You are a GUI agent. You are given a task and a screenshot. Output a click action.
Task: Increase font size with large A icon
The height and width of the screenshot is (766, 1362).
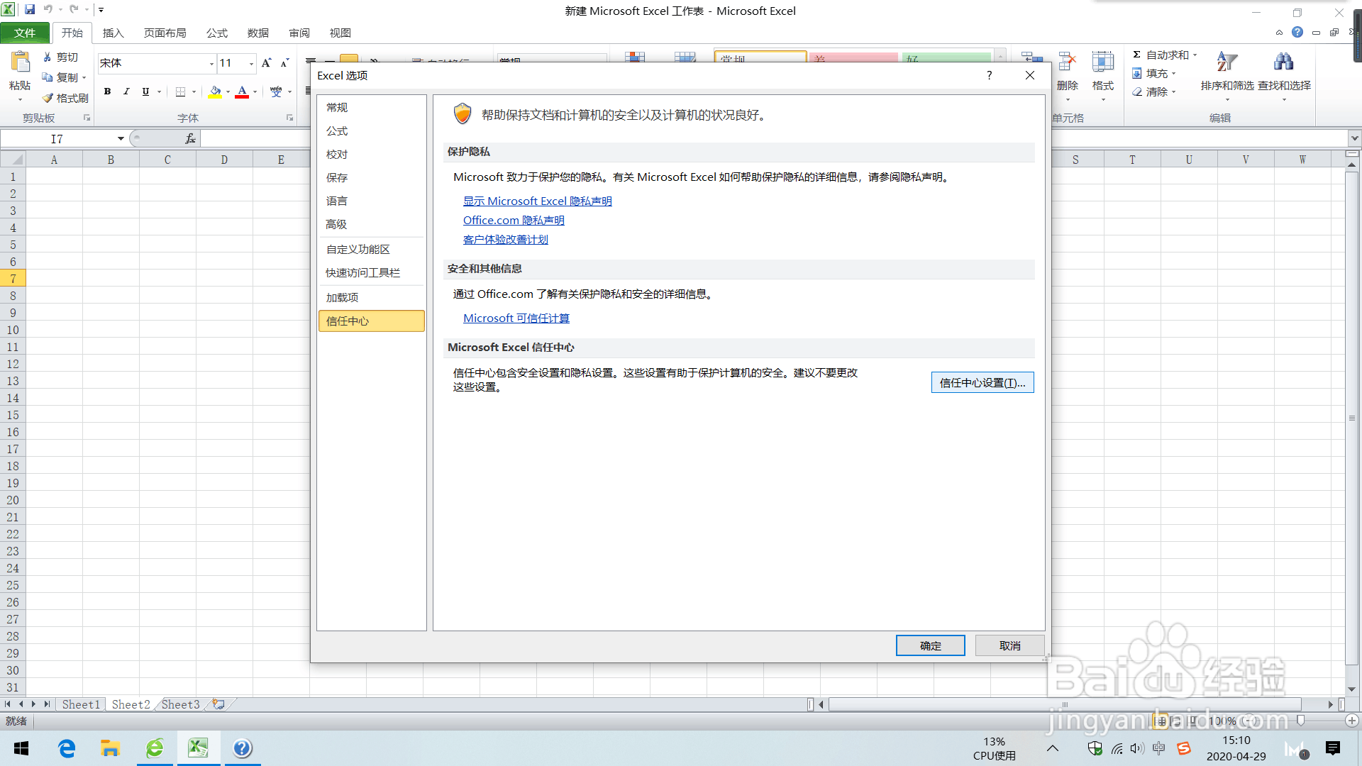(x=266, y=63)
